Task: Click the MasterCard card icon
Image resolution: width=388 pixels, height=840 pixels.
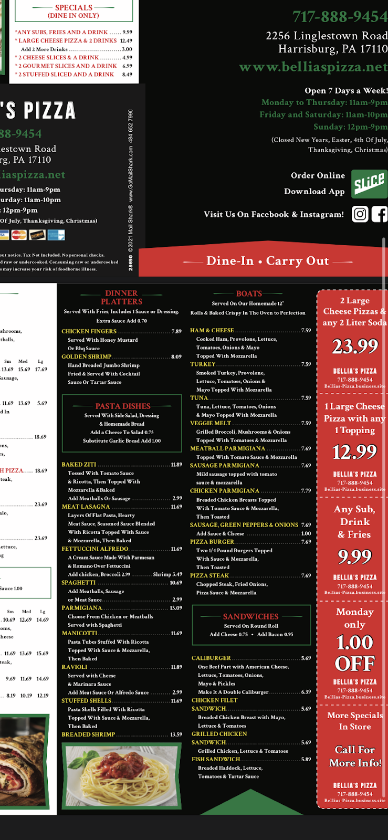Action: (x=19, y=235)
